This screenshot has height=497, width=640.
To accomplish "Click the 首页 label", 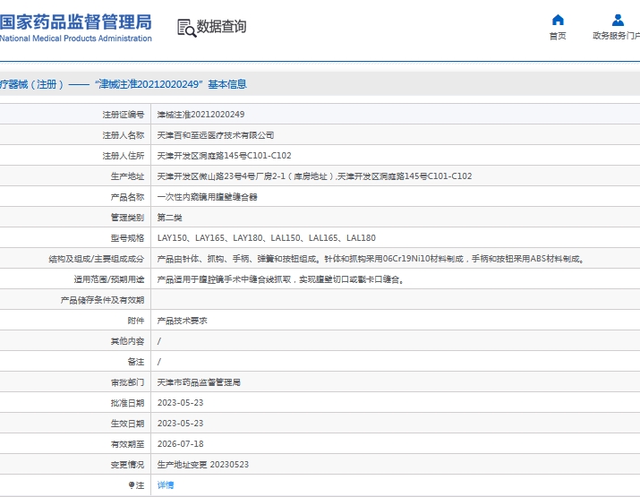I will point(558,36).
